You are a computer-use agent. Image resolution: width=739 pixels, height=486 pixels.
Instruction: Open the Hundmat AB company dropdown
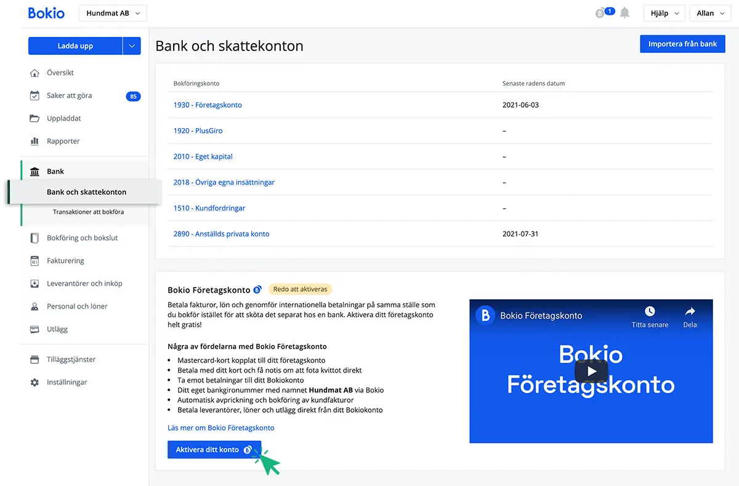[x=113, y=14]
